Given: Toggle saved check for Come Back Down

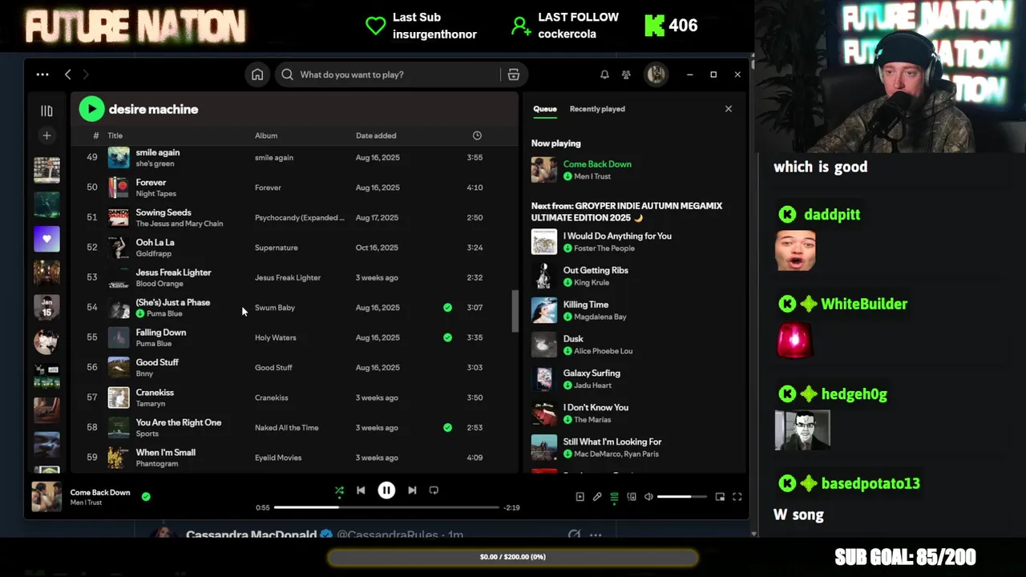Looking at the screenshot, I should click(x=146, y=497).
